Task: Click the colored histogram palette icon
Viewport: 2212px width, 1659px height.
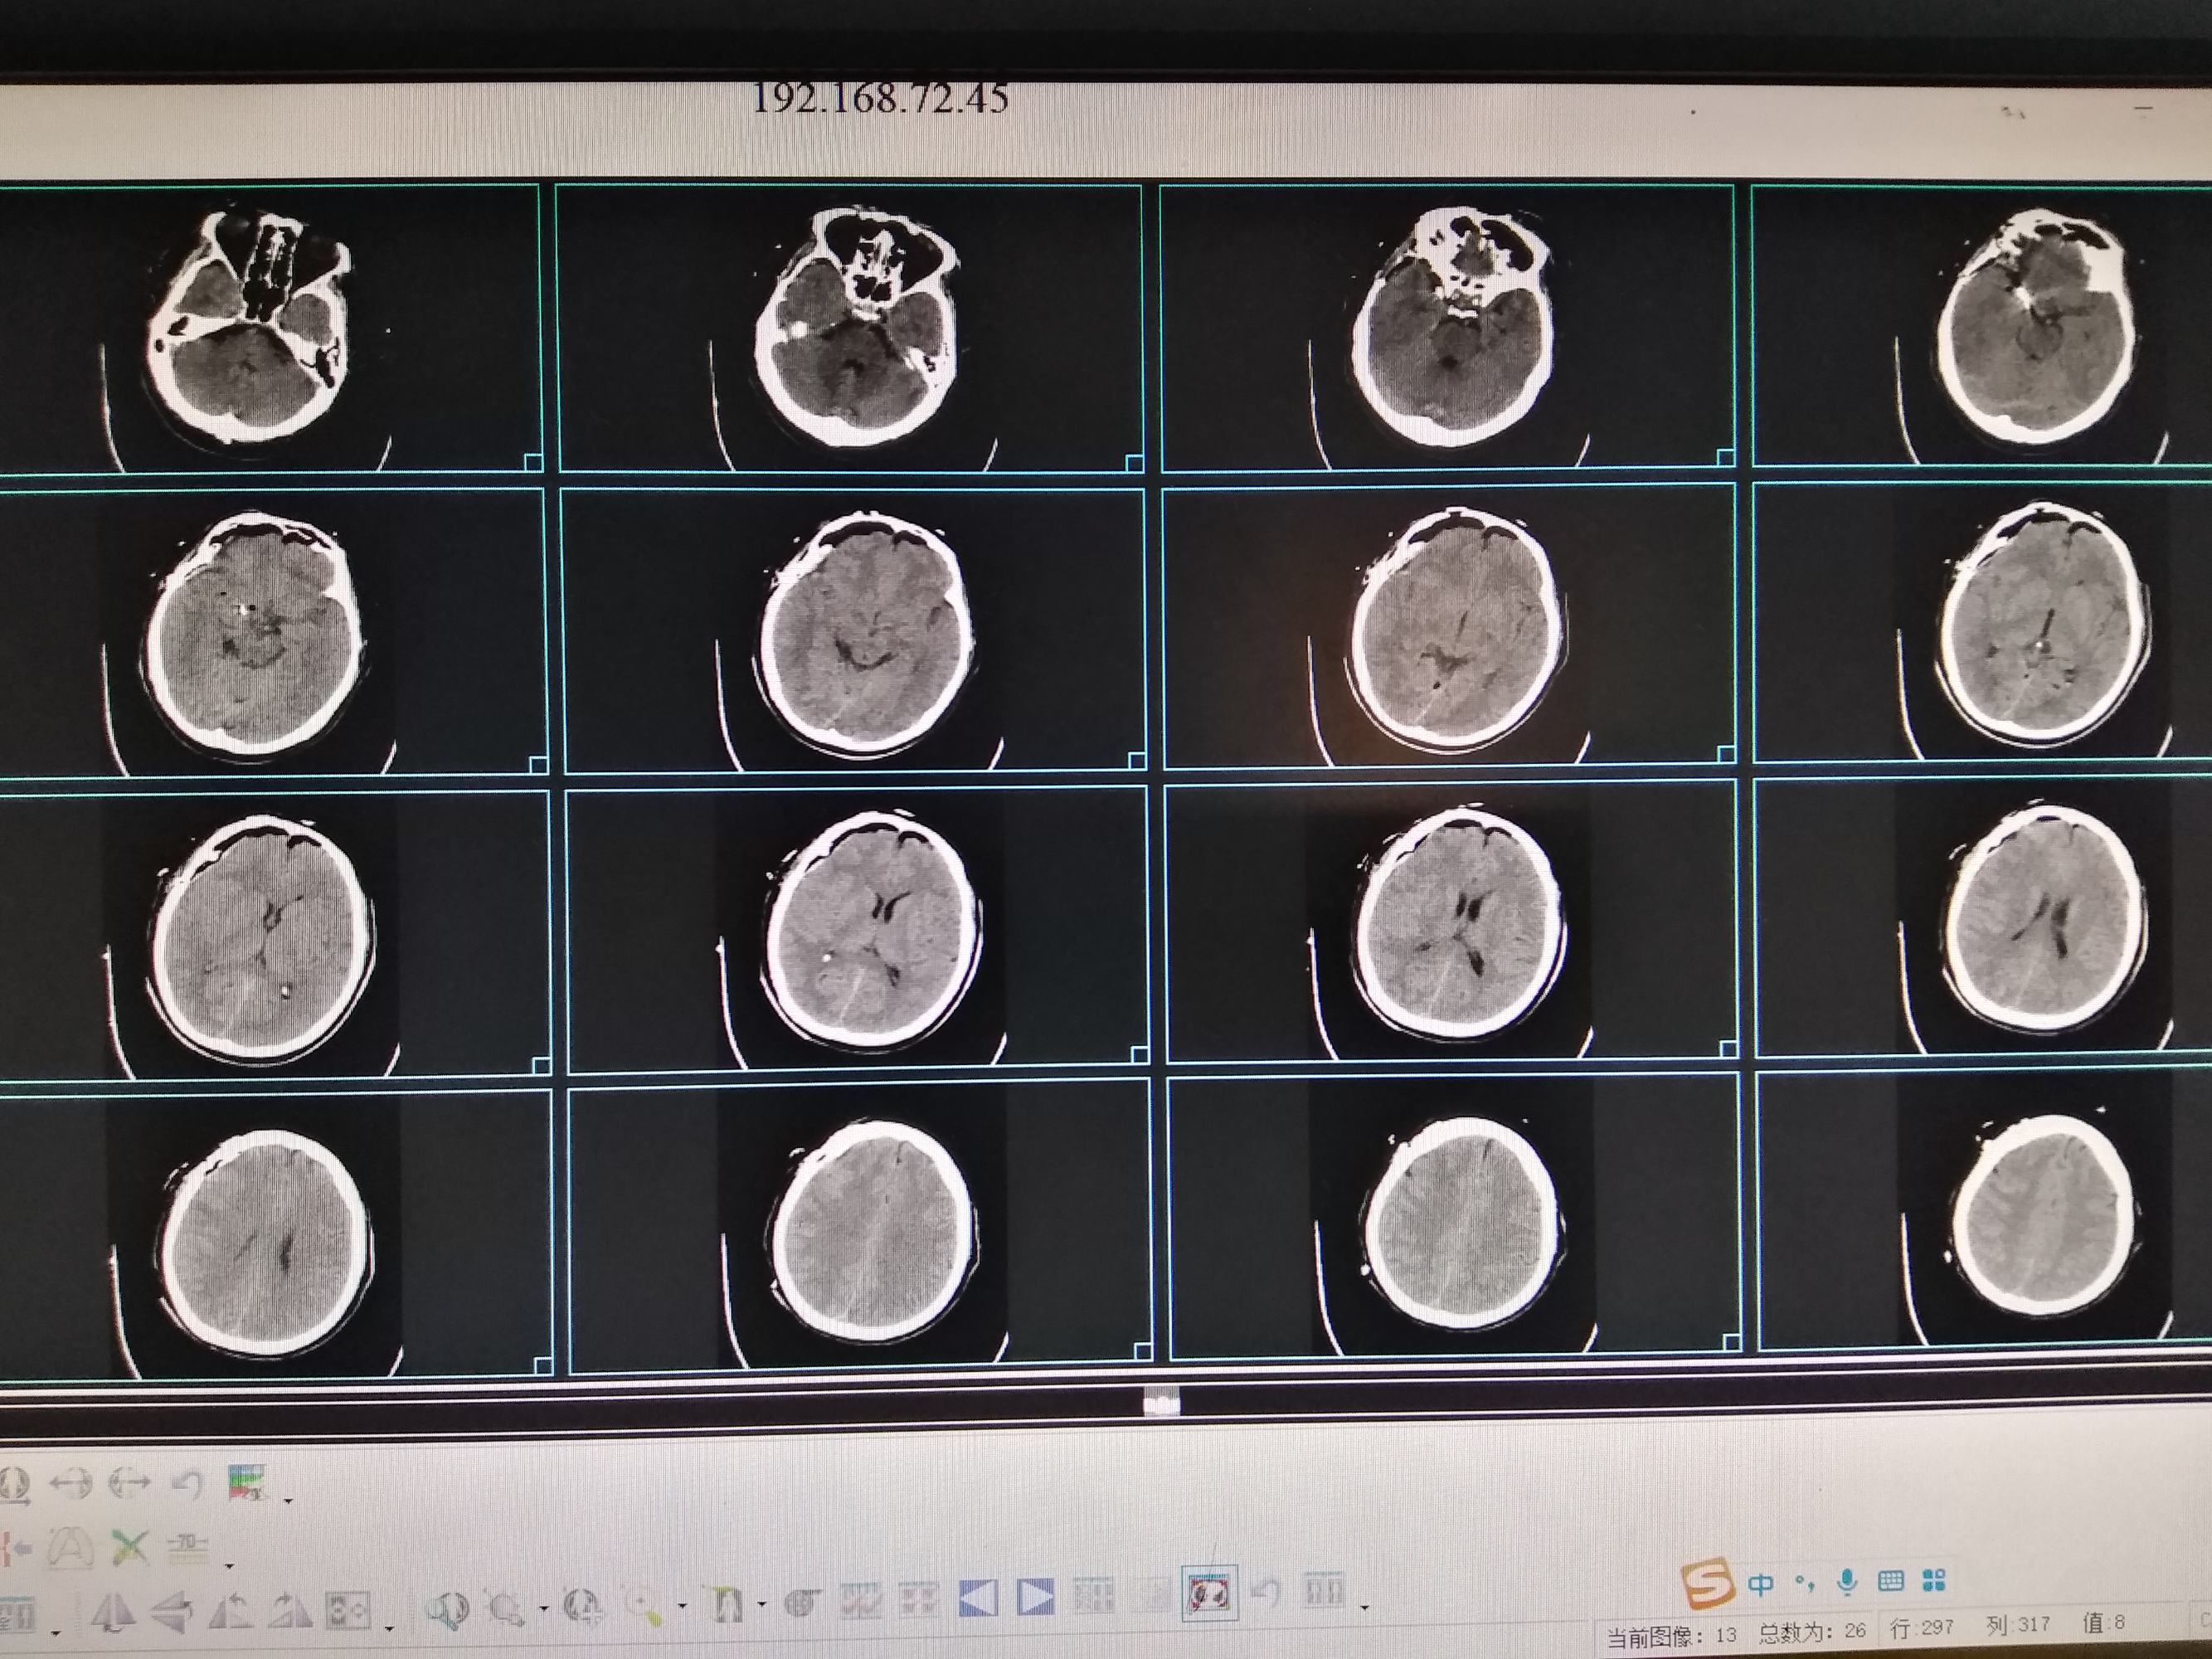Action: pos(247,1482)
